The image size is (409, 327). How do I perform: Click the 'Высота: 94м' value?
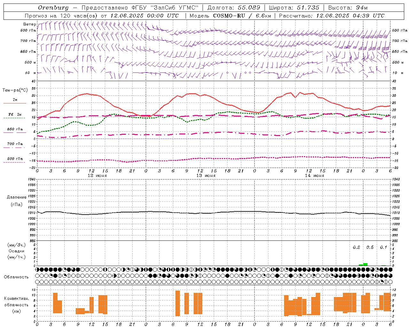348,8
